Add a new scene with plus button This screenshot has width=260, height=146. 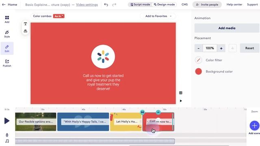coord(254,126)
